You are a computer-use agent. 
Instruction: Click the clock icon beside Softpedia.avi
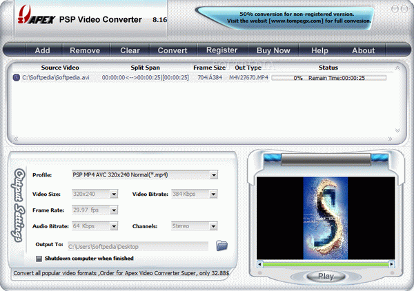click(x=16, y=77)
